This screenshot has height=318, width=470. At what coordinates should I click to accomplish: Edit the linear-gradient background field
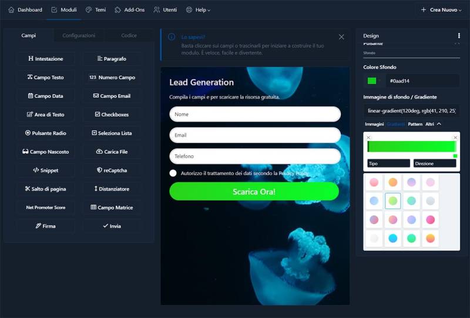(x=411, y=111)
